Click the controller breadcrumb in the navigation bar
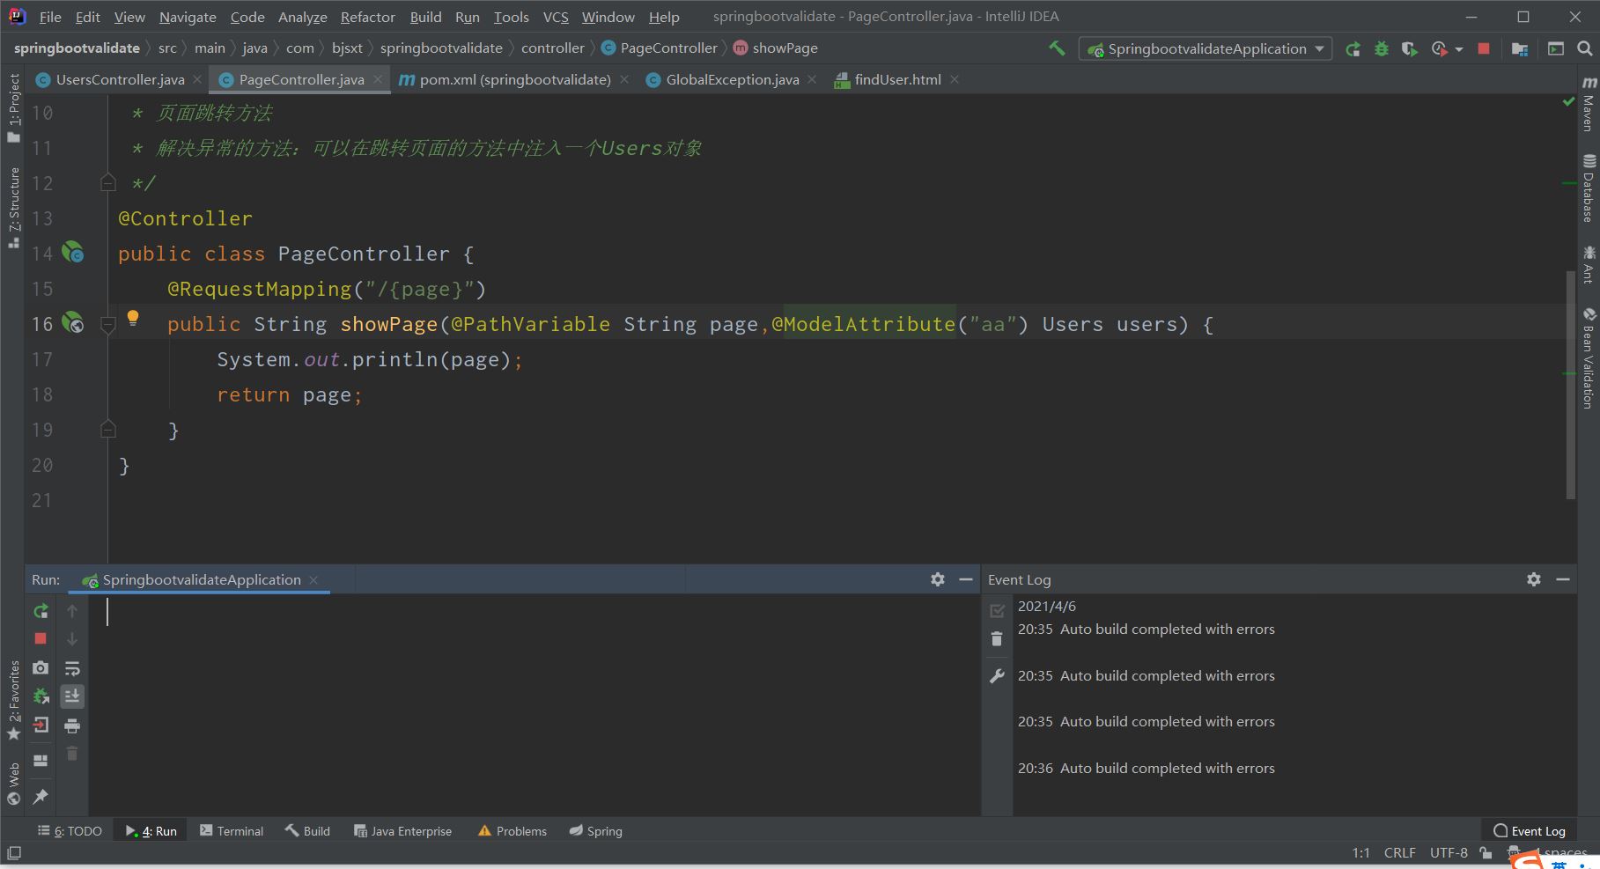 click(552, 48)
